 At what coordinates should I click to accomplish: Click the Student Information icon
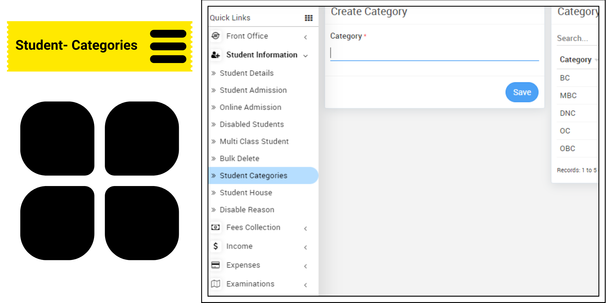[215, 55]
